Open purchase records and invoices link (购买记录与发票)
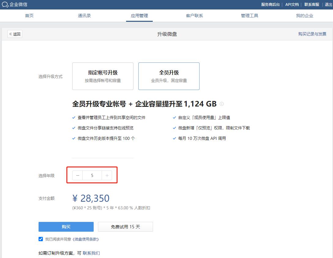This screenshot has width=333, height=258. point(312,34)
